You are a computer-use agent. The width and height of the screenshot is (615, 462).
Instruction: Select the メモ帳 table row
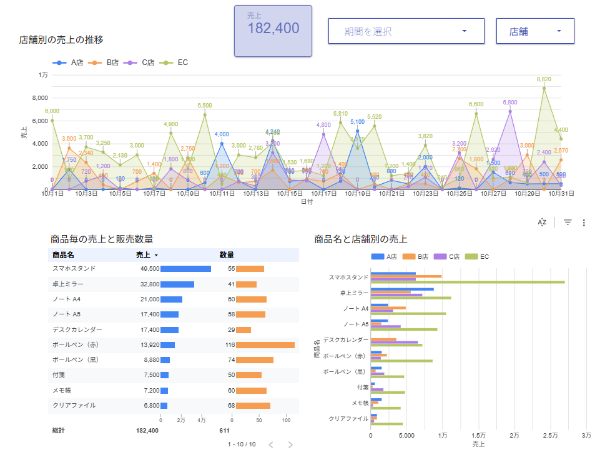pos(174,391)
